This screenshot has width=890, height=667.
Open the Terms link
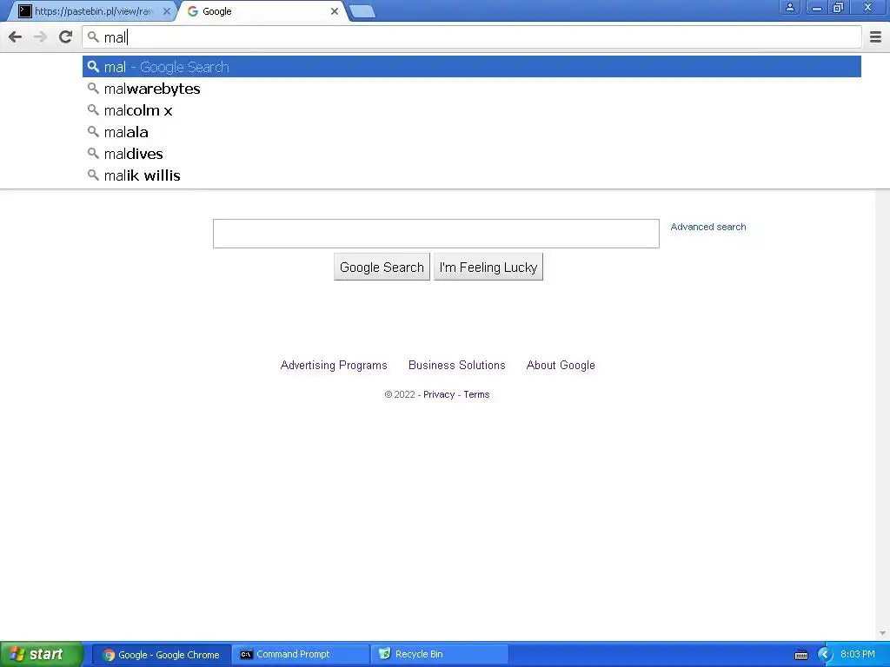(x=476, y=395)
